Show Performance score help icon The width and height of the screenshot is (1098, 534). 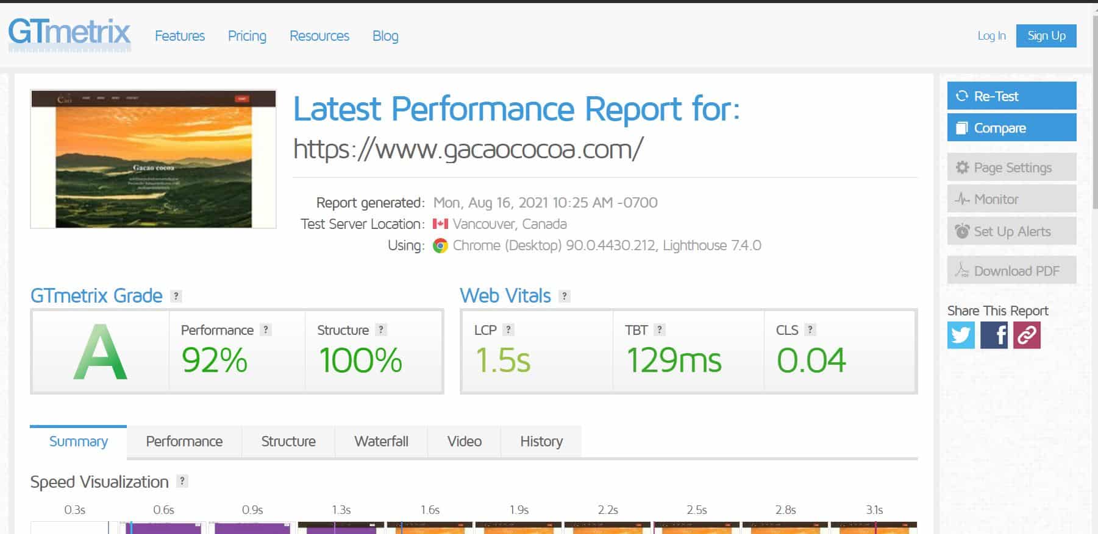265,329
